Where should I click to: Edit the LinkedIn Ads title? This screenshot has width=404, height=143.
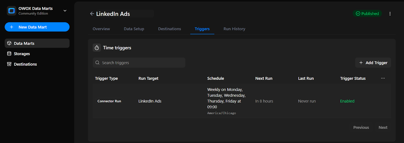click(x=113, y=14)
